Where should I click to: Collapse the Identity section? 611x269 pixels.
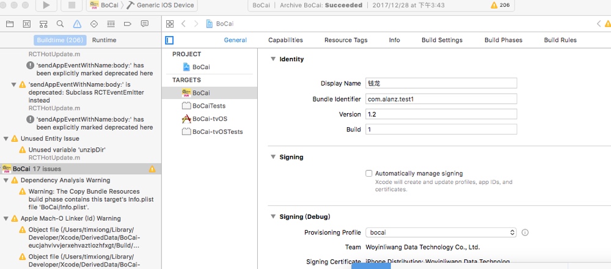(x=273, y=59)
